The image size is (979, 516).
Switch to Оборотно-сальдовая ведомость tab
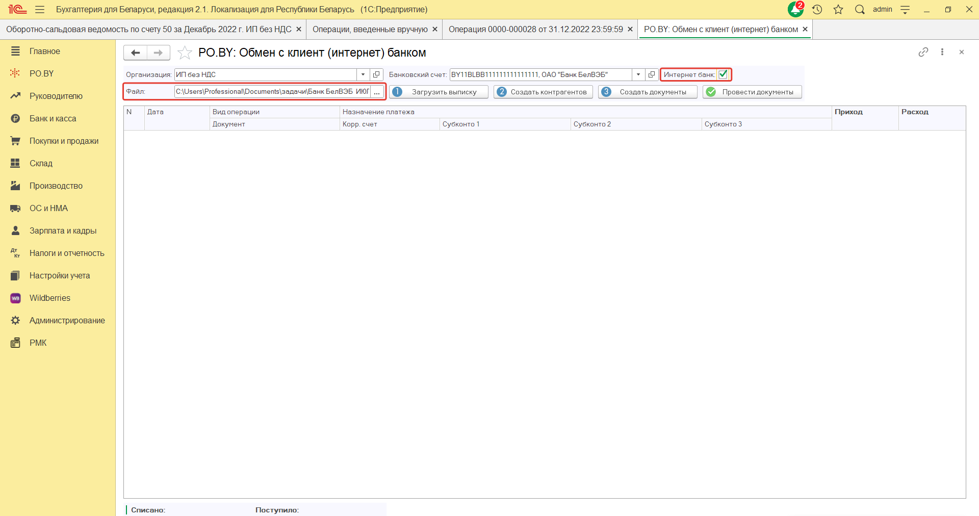tap(148, 30)
